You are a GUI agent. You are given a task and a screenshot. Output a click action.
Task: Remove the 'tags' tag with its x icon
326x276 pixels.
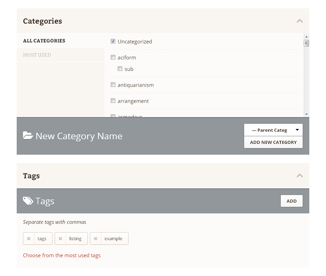[x=29, y=239]
